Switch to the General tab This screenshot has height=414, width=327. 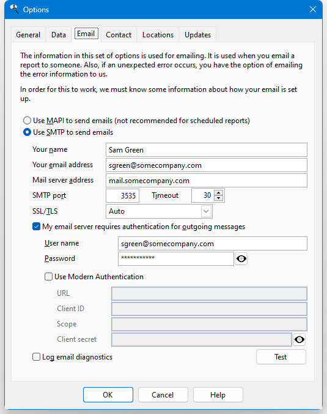coord(28,35)
